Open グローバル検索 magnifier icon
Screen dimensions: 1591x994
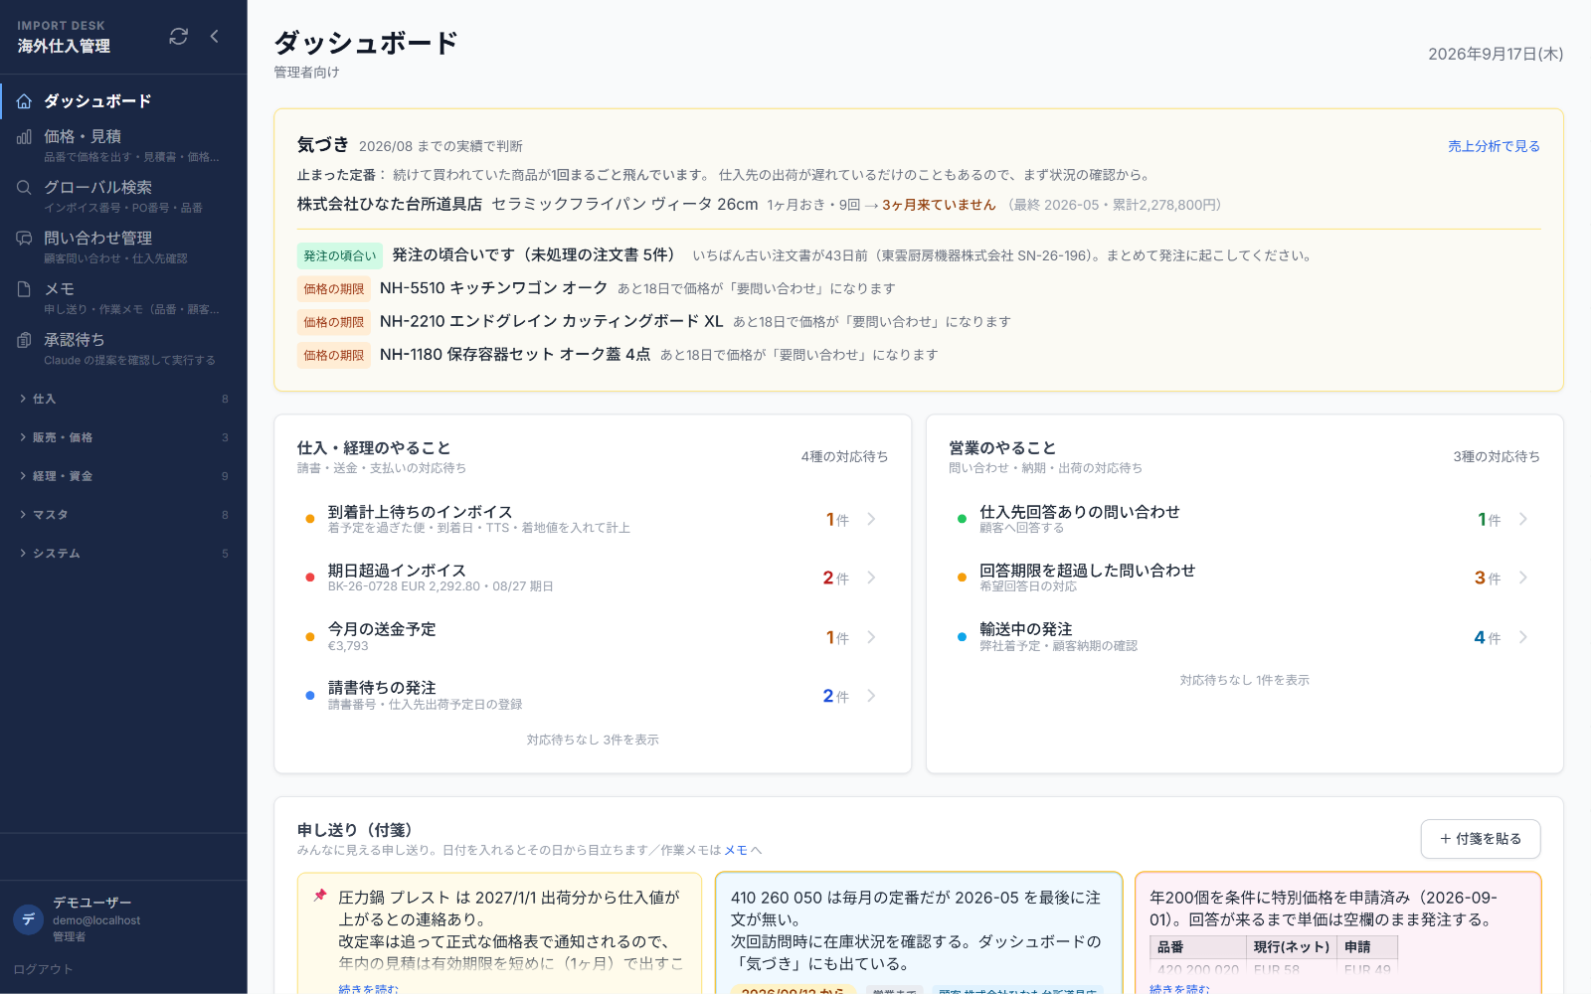[24, 188]
